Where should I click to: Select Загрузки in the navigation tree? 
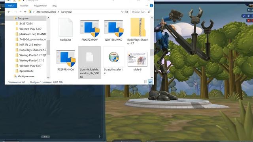pos(23,19)
